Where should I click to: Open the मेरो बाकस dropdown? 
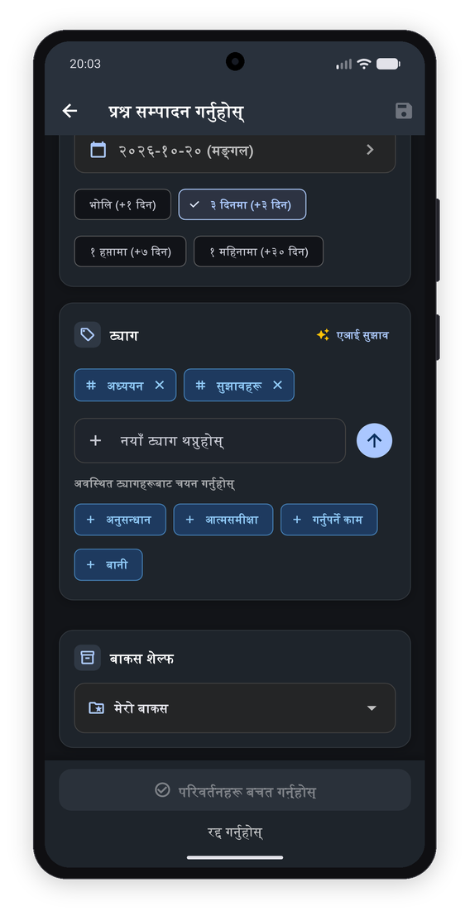point(235,708)
